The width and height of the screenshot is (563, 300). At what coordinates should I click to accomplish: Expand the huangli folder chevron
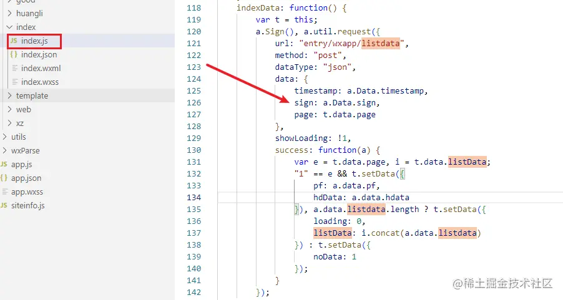[10, 13]
